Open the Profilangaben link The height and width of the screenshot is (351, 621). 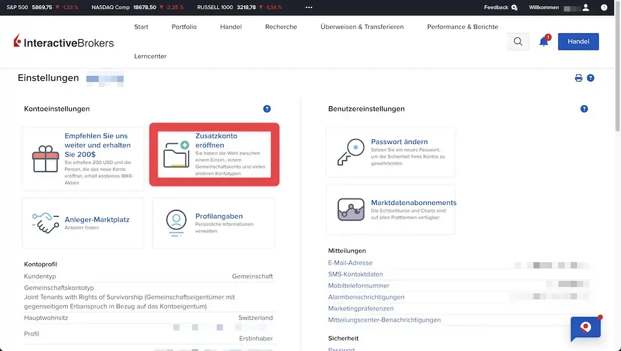[x=219, y=216]
